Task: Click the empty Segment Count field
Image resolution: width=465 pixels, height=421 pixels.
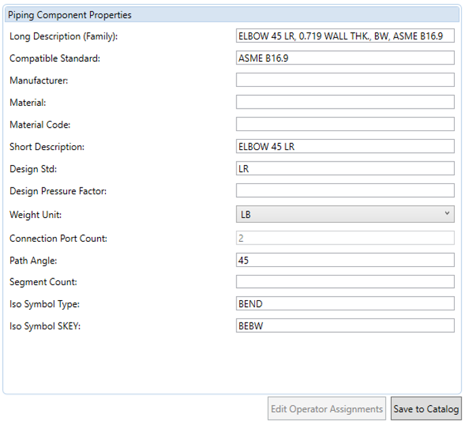Action: click(345, 282)
